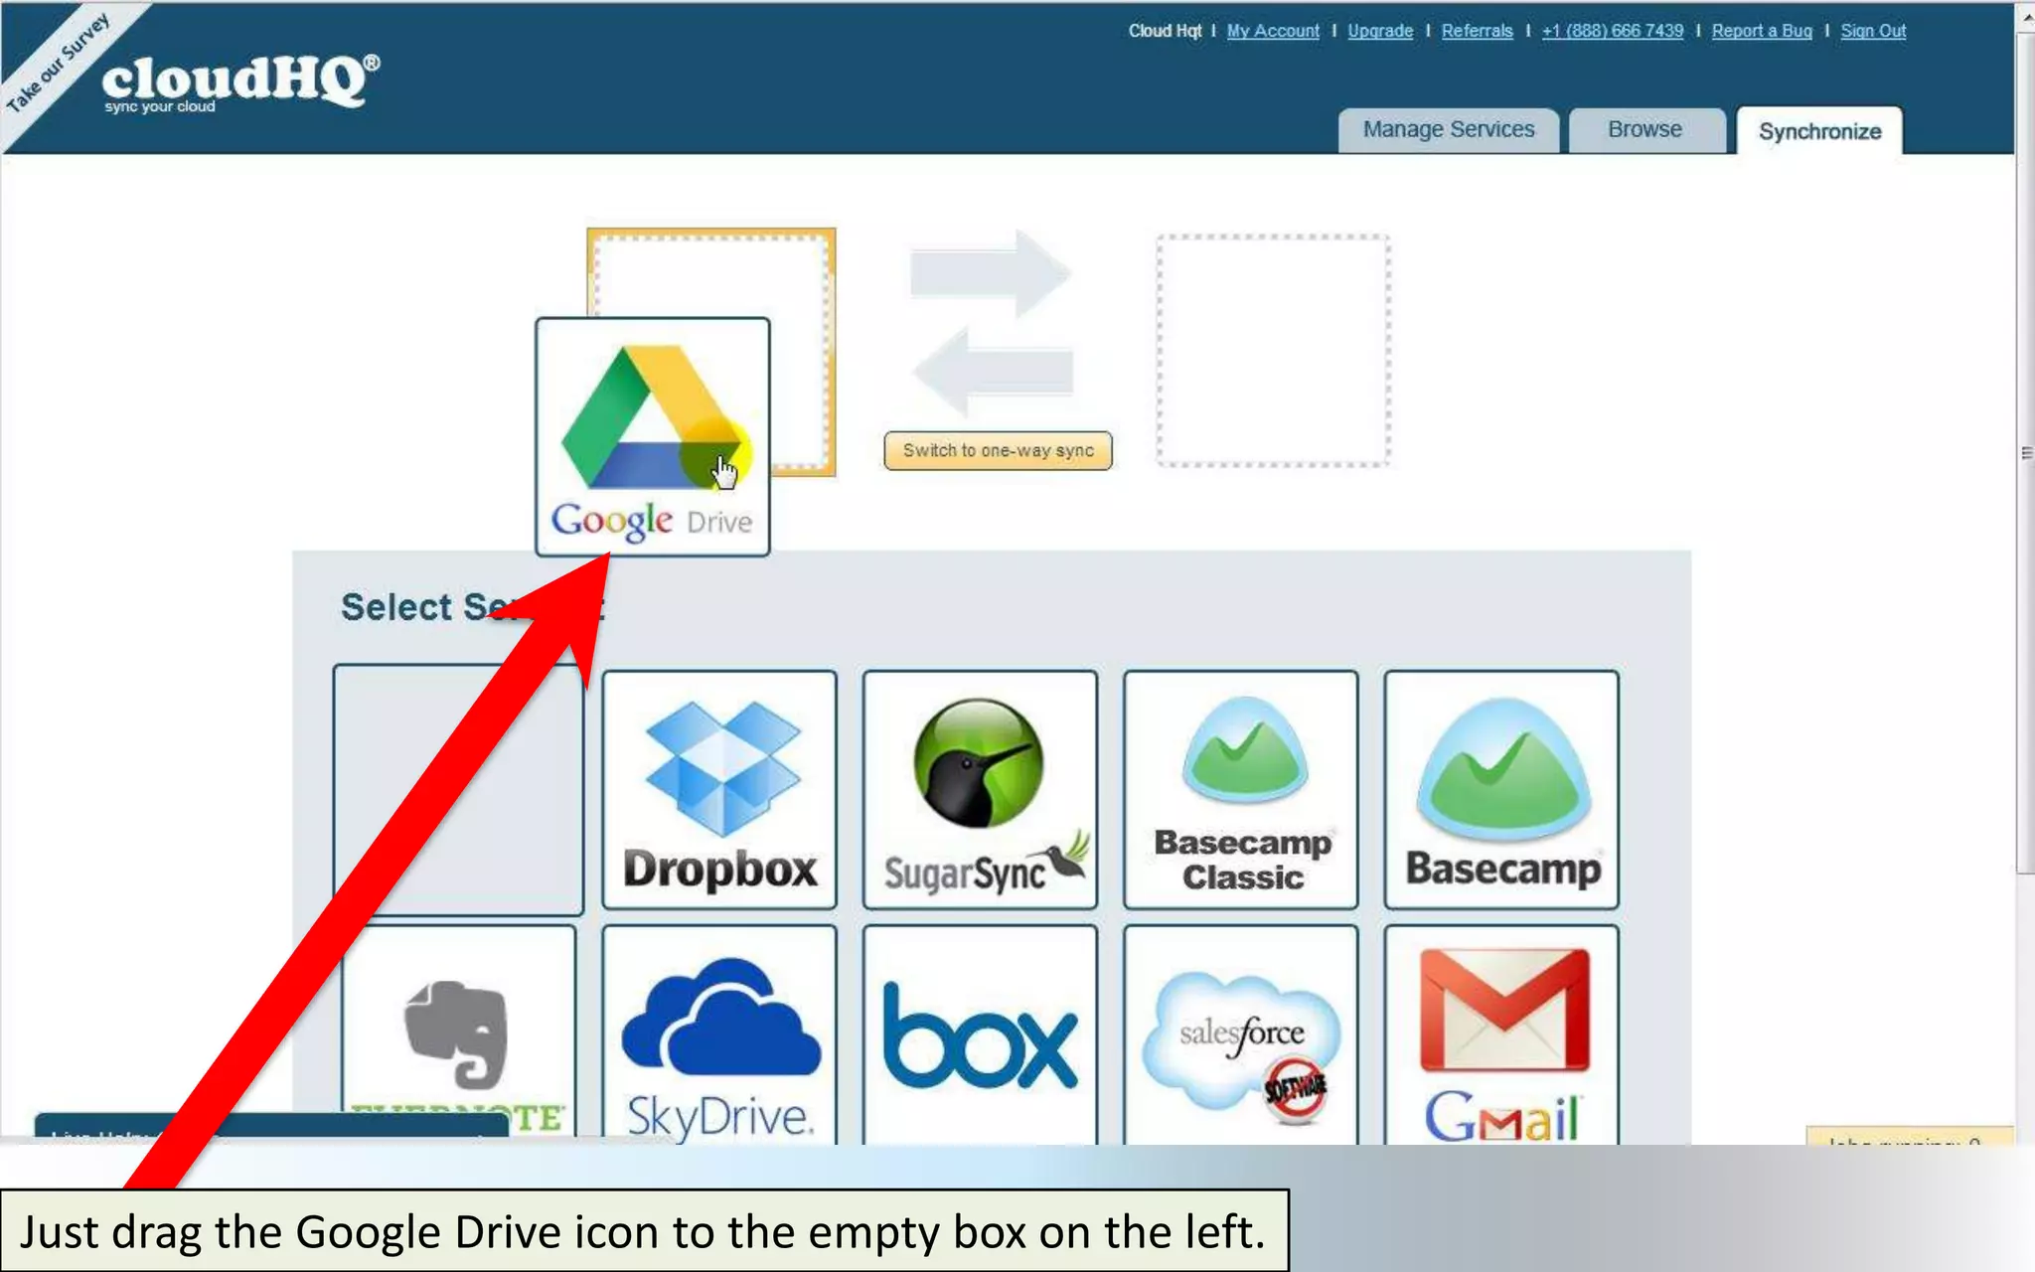Open the Browse tab

coord(1645,130)
